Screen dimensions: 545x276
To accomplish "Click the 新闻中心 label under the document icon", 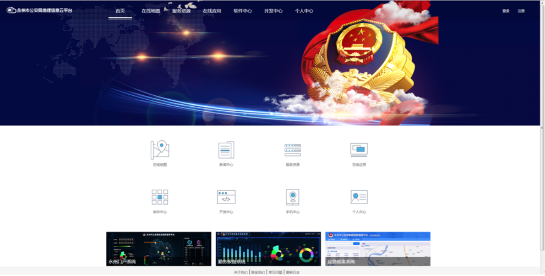I will [226, 165].
